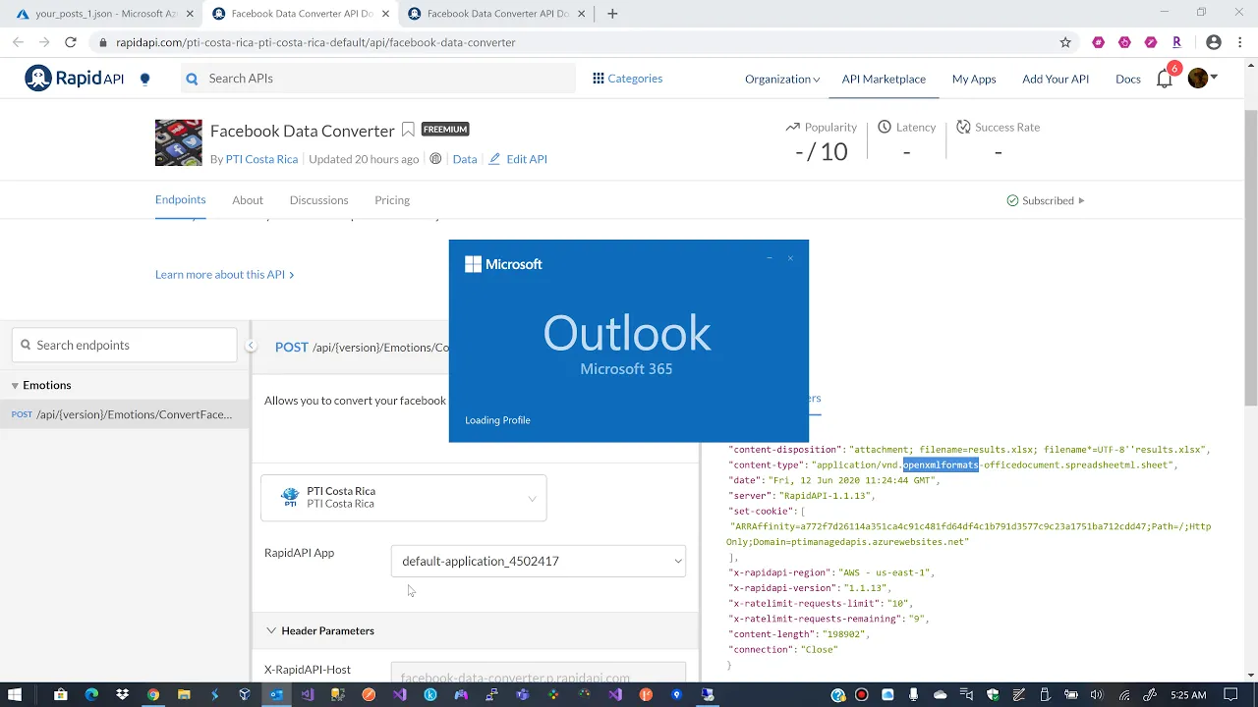Open the RapidAPI App default-application dropdown

[539, 561]
